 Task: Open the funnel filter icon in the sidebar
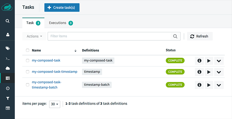click(8, 98)
